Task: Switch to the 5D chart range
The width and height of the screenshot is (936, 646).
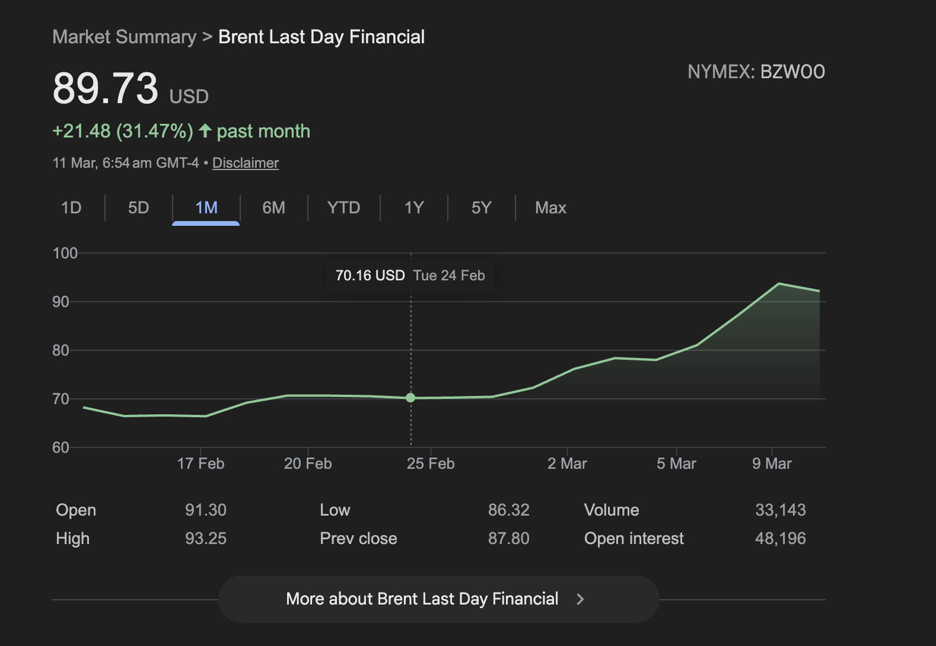Action: [x=138, y=208]
